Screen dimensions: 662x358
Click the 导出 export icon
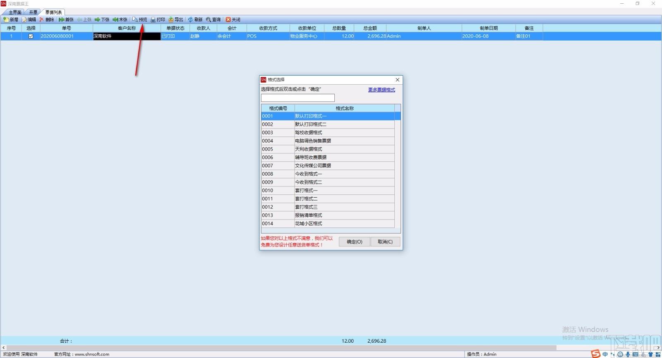coord(175,19)
